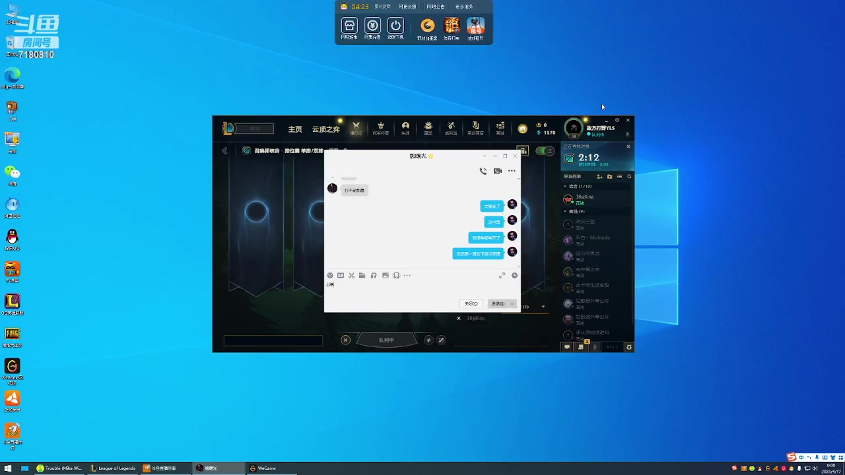Launch the PUBG rental icon in top widget

point(475,26)
